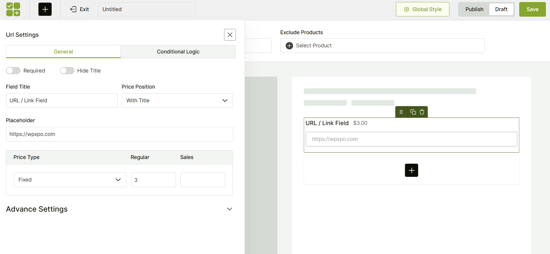Click the Select Product field

point(383,46)
